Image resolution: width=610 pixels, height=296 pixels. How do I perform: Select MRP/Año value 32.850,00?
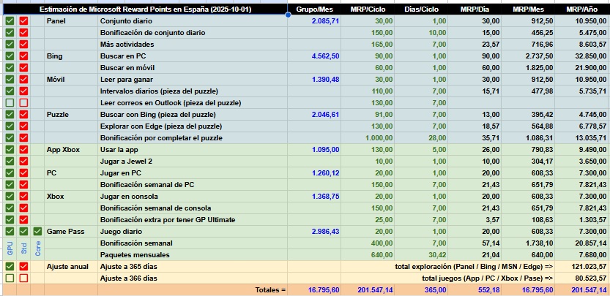pyautogui.click(x=582, y=56)
